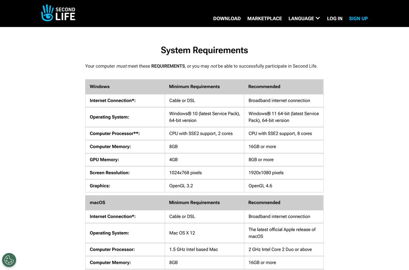The image size is (409, 270).
Task: Click 2 GHz Intel Core 2 Duo cell
Action: pyautogui.click(x=284, y=250)
